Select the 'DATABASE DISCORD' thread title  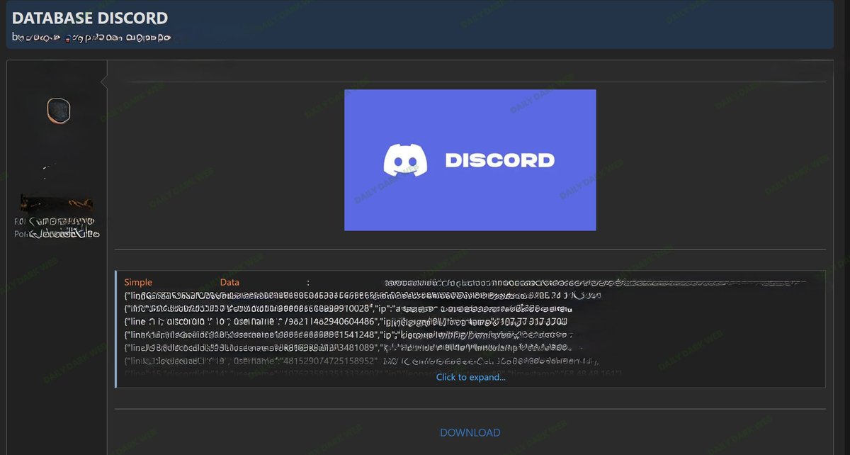(x=90, y=18)
